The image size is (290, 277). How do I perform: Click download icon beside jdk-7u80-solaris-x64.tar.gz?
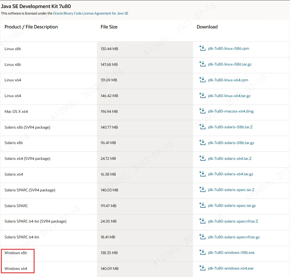[203, 174]
